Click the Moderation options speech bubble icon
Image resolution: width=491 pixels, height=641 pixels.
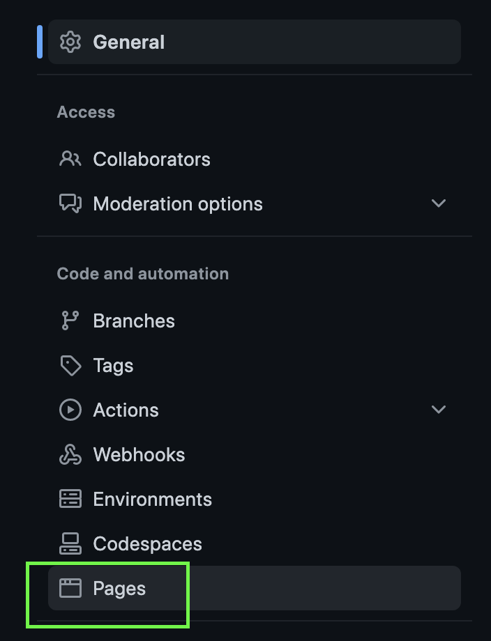tap(70, 203)
